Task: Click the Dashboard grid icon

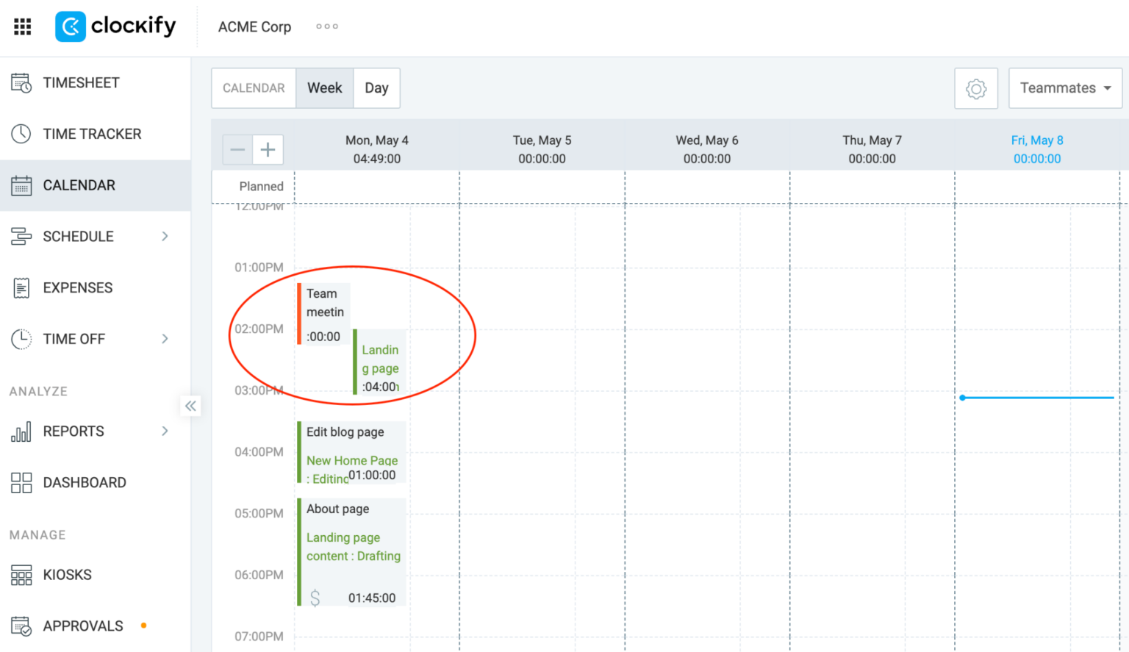Action: 21,483
